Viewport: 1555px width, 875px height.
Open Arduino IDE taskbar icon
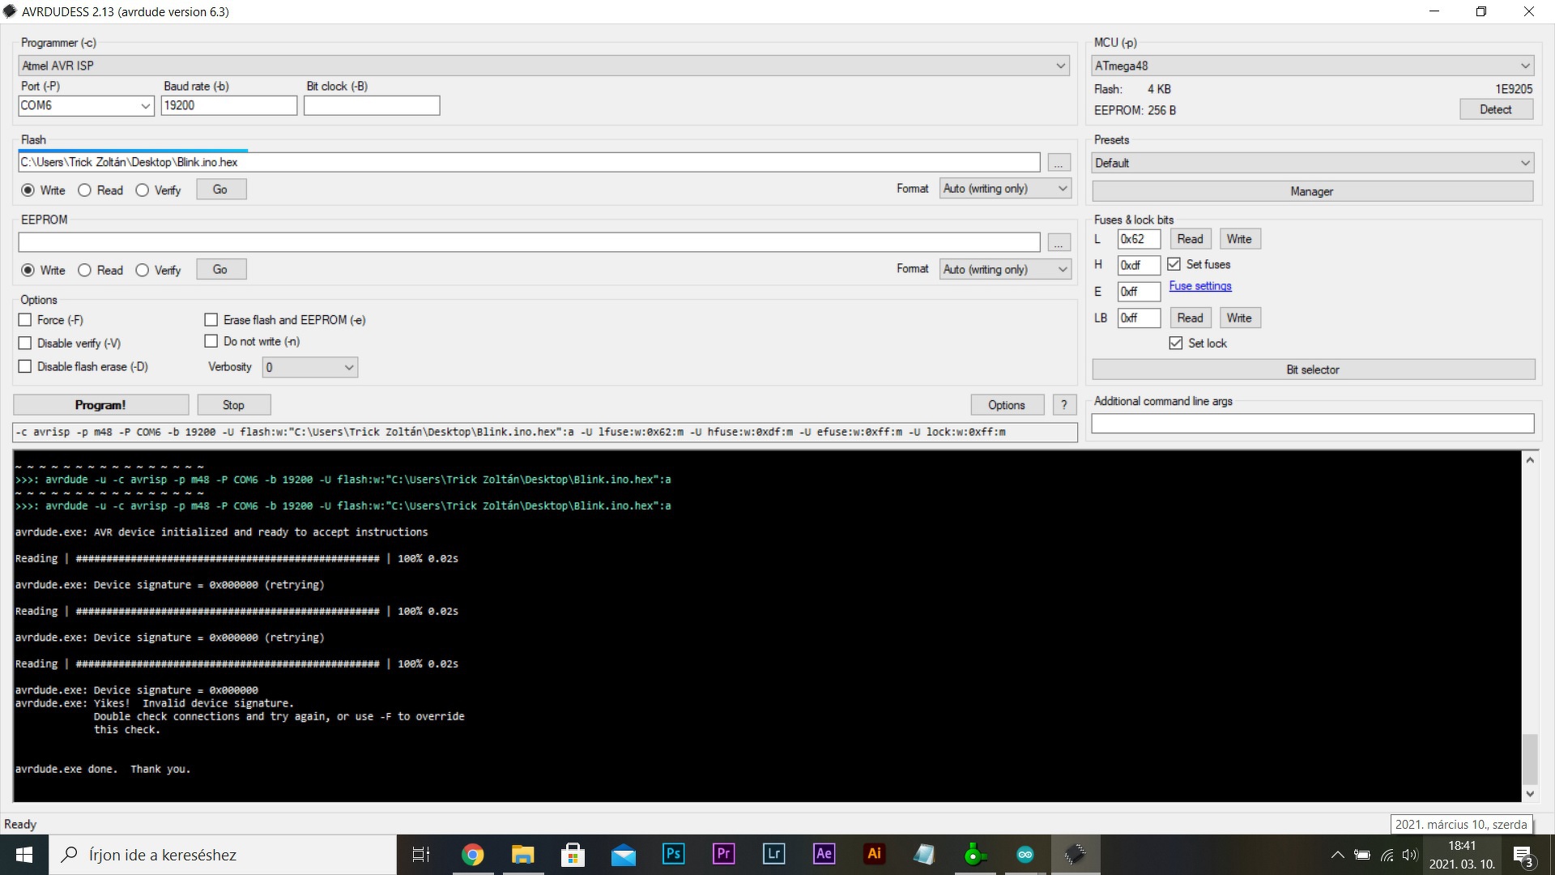pos(1025,854)
